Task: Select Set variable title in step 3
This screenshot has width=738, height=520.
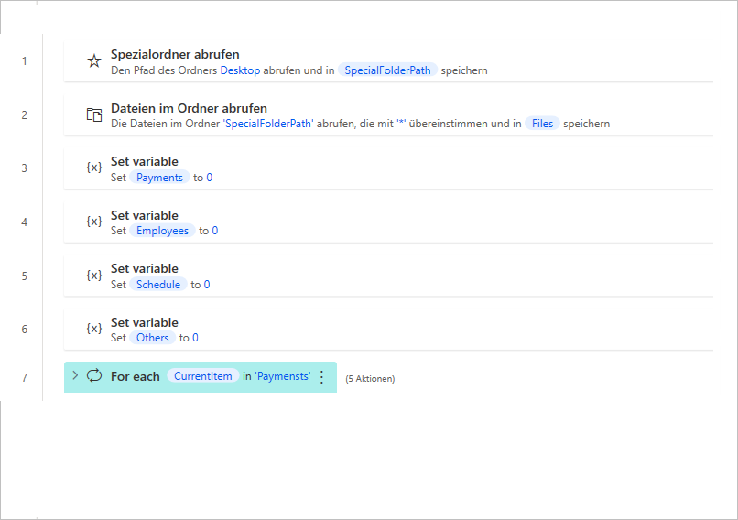Action: click(x=145, y=161)
